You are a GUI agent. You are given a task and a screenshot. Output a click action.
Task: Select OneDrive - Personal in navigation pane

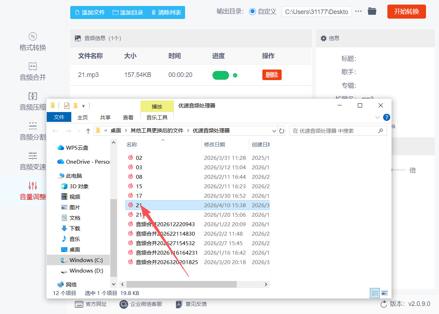pos(84,162)
